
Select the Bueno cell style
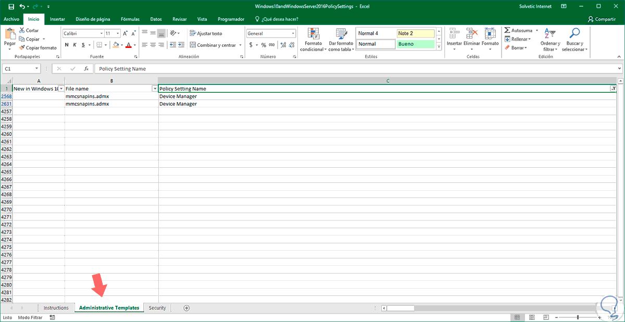415,44
